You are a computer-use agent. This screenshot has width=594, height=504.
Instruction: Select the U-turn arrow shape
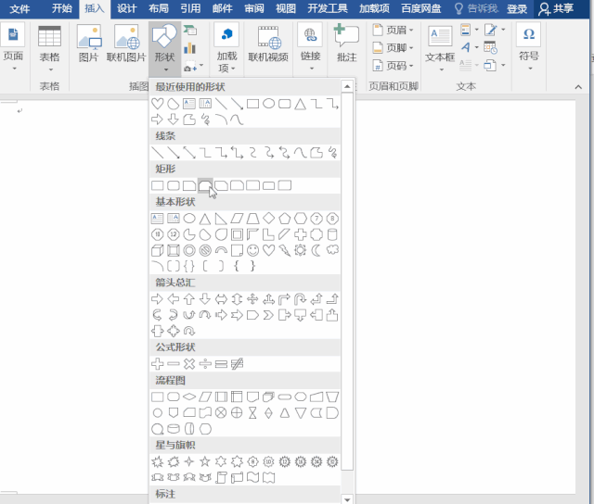coord(301,299)
